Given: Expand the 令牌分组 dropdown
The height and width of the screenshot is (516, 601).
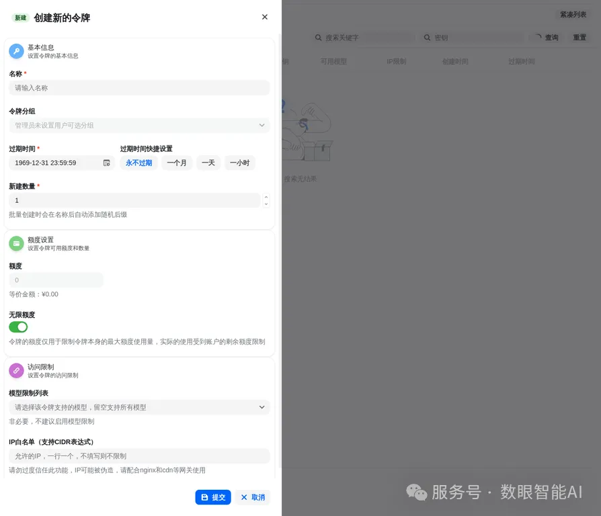Looking at the screenshot, I should pos(139,125).
